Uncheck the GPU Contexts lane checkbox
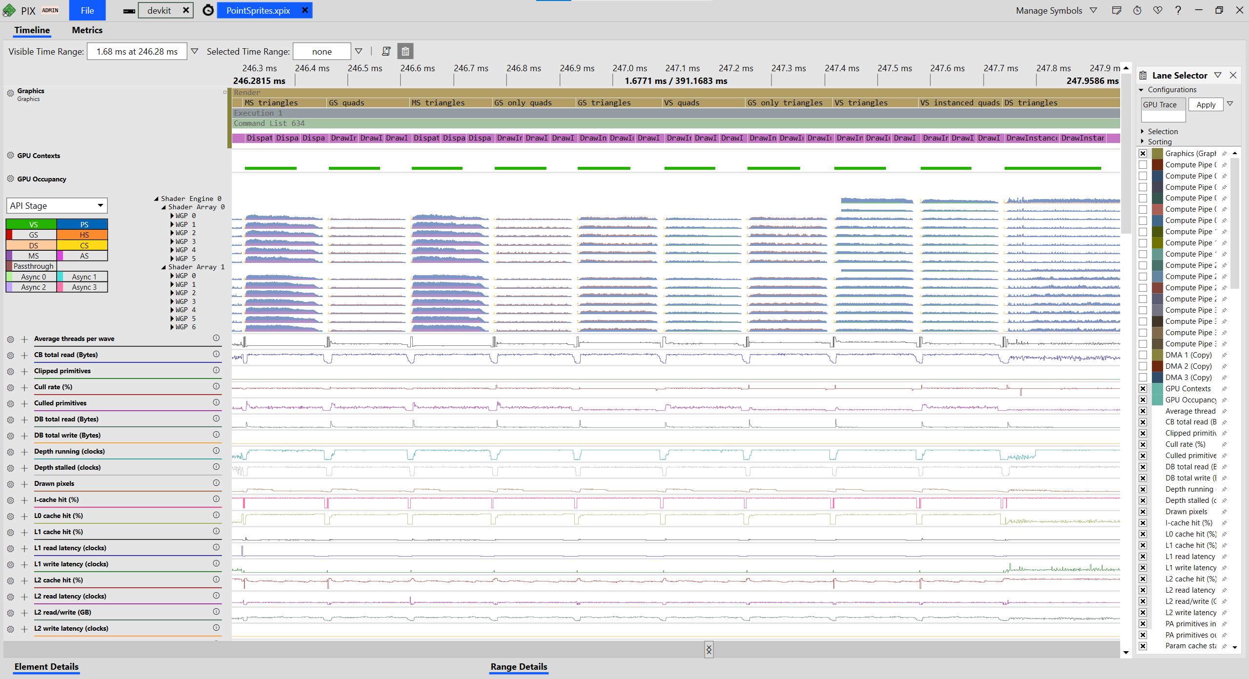The image size is (1249, 679). pyautogui.click(x=1143, y=388)
